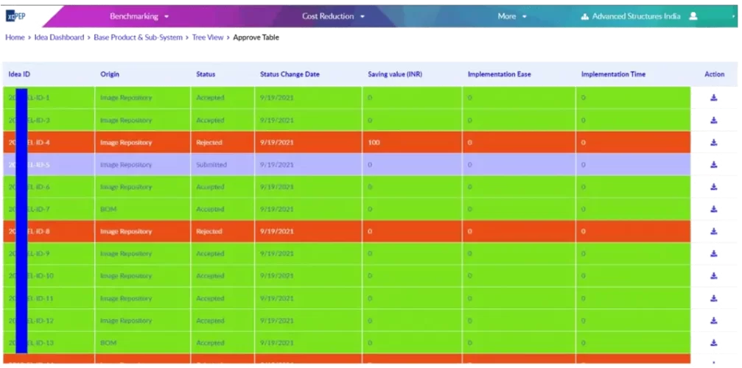Click the Action column header
This screenshot has width=742, height=368.
pos(715,74)
